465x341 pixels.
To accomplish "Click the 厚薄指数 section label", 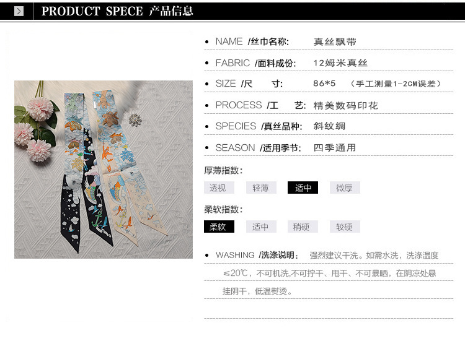I will tap(223, 171).
